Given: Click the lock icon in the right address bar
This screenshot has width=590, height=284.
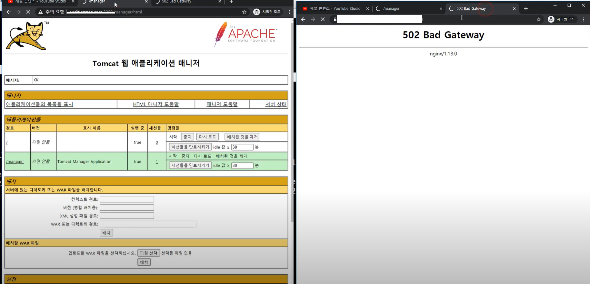Looking at the screenshot, I should (x=335, y=19).
